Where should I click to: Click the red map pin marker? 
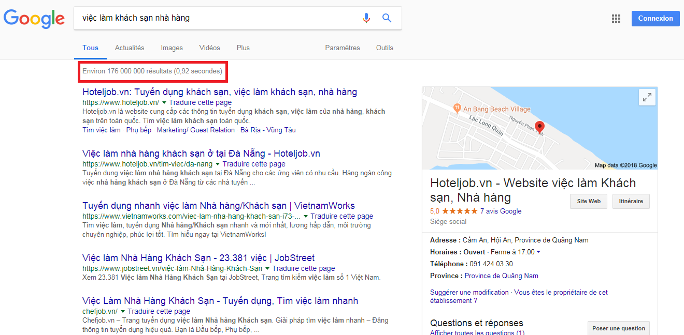click(x=539, y=127)
